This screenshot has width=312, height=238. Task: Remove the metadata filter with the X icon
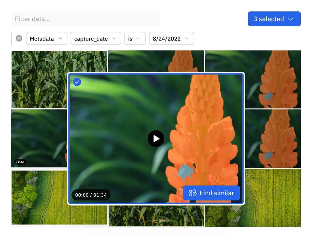(x=19, y=38)
